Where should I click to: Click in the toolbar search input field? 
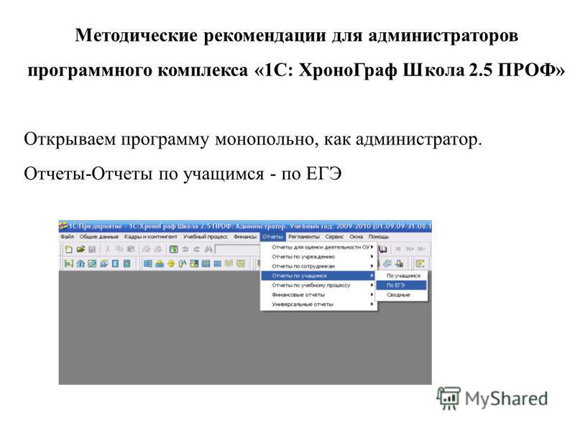tap(237, 249)
